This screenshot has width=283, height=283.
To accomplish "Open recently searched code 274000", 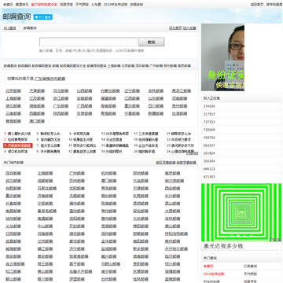I will pos(209,106).
